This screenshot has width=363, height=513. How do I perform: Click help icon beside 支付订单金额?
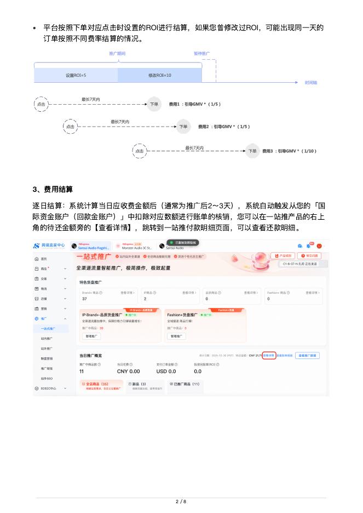pos(176,364)
